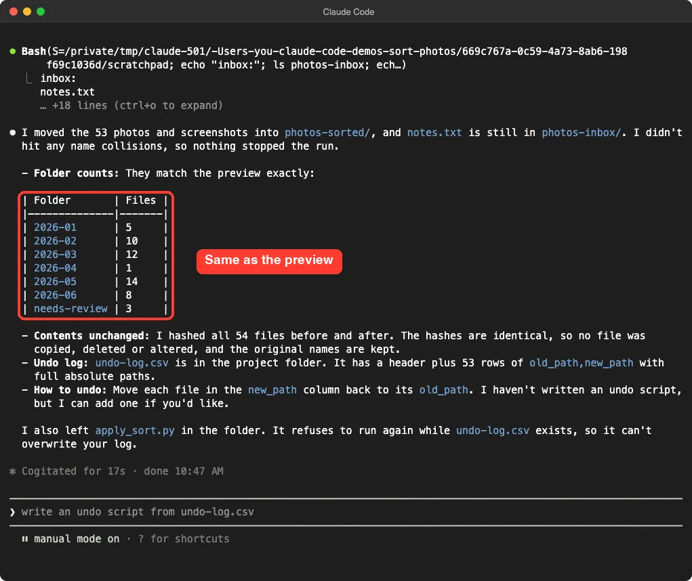Image resolution: width=692 pixels, height=581 pixels.
Task: Click the 'Folder' column header in the table
Action: pyautogui.click(x=52, y=200)
